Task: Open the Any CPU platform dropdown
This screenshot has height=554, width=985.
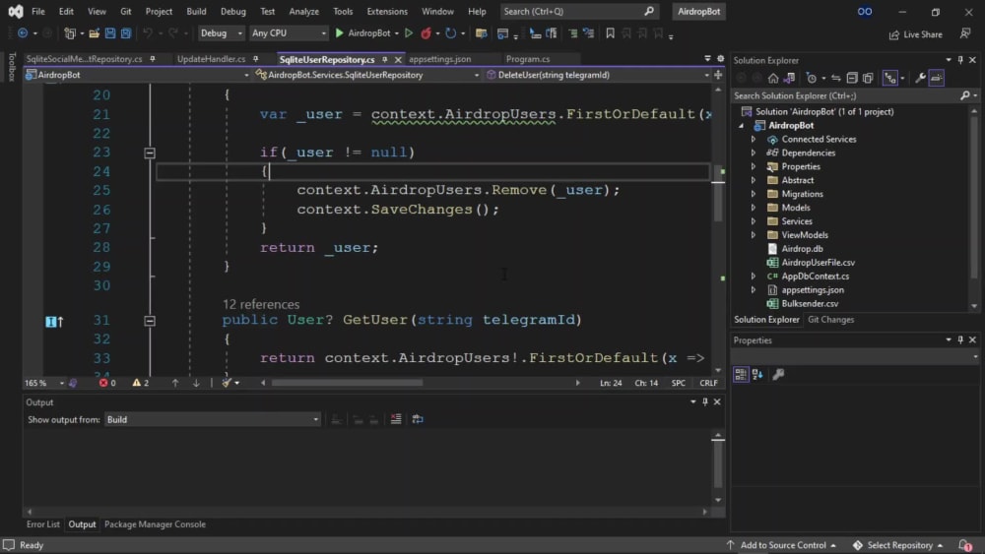Action: click(289, 33)
